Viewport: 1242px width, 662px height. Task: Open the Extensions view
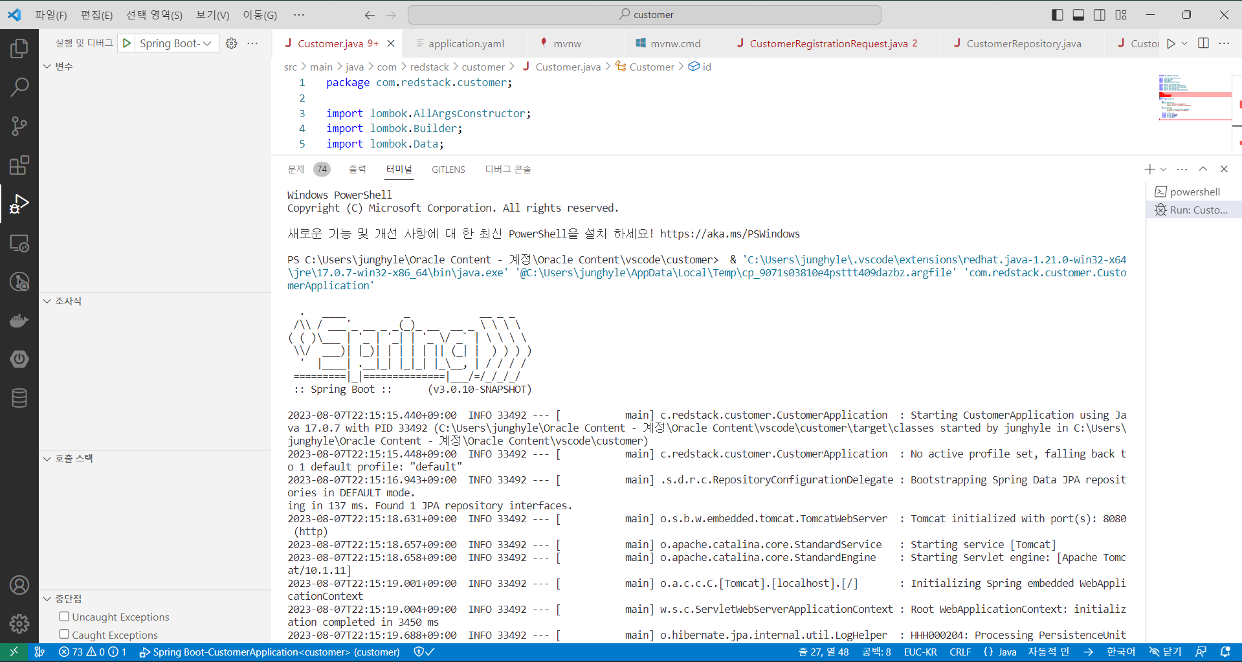pyautogui.click(x=19, y=165)
